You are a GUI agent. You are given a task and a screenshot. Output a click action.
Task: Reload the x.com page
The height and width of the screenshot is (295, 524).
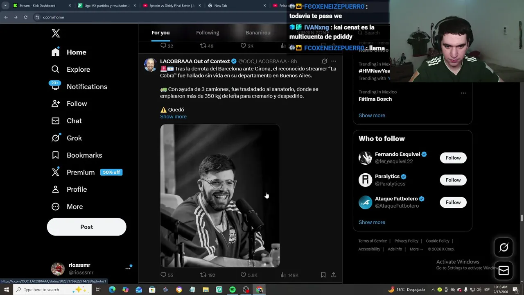(25, 17)
